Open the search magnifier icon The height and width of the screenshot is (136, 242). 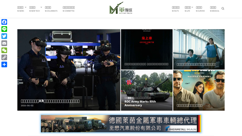(223, 8)
